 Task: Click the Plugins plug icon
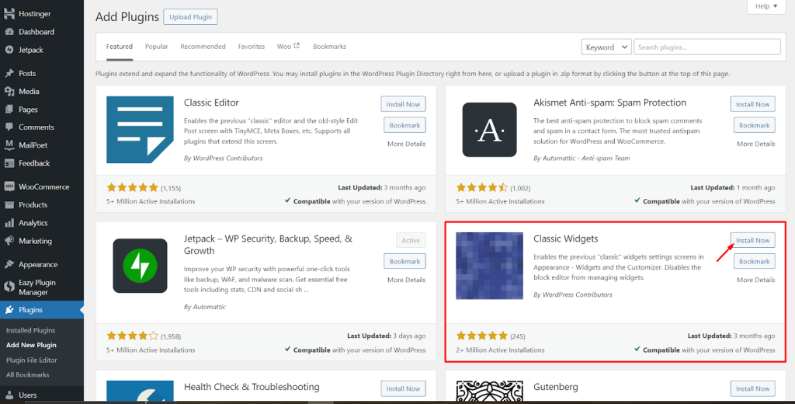(x=9, y=309)
